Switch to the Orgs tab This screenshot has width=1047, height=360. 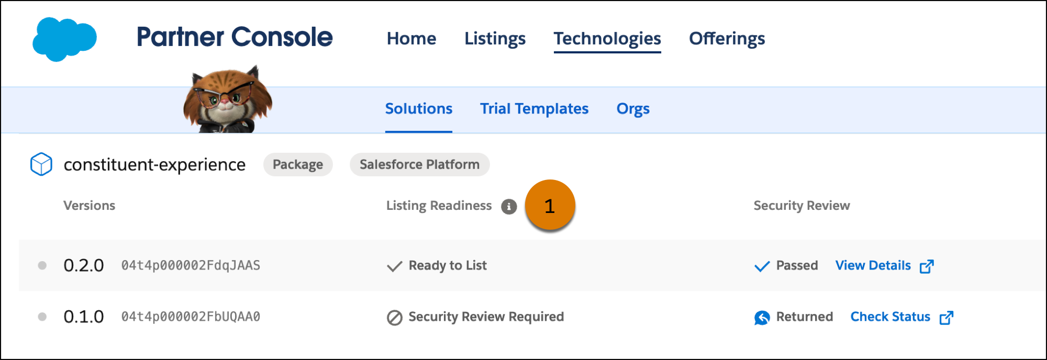pos(633,109)
